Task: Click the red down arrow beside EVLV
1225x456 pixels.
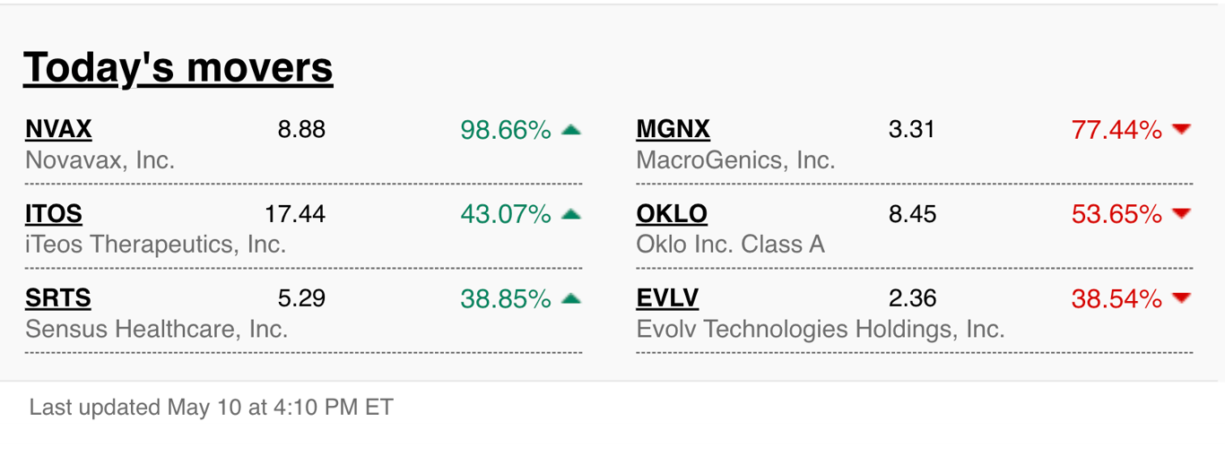Action: [1182, 298]
